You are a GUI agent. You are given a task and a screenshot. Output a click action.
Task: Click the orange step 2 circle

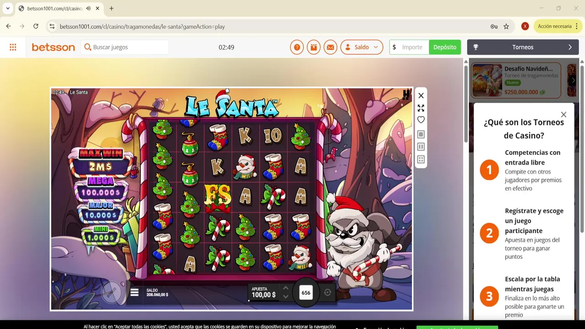click(489, 233)
